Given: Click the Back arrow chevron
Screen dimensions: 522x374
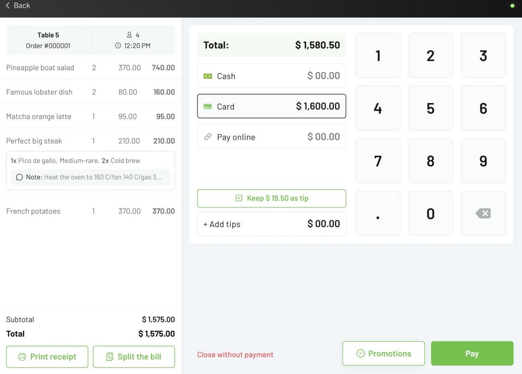Looking at the screenshot, I should (8, 5).
